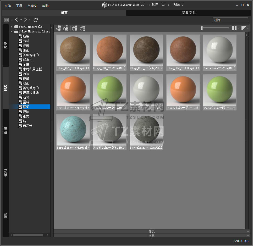The image size is (253, 246).
Task: Click the Photoshop (Ps) icon button
Action: pos(6,20)
